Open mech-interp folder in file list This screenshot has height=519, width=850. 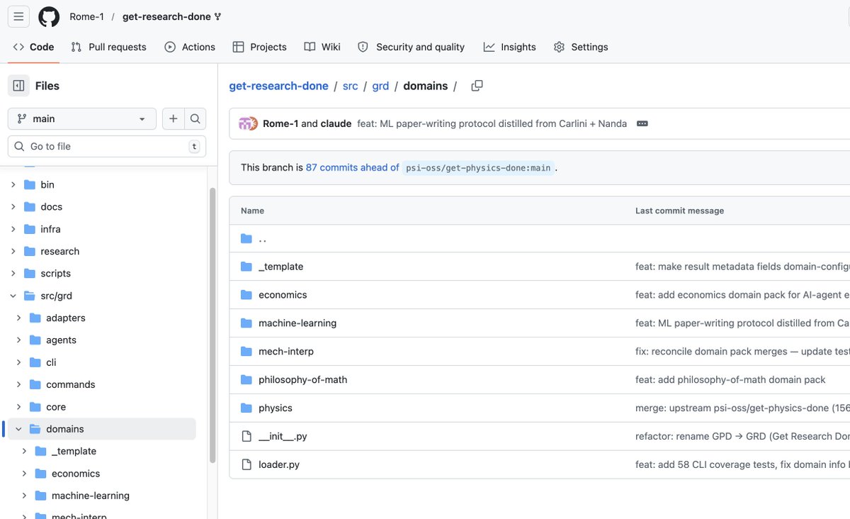point(286,352)
